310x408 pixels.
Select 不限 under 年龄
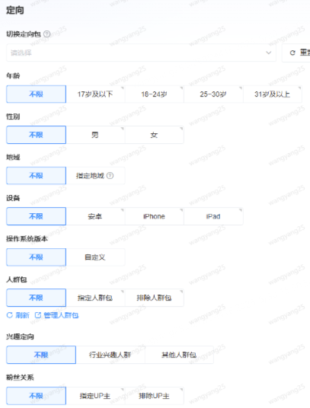(x=37, y=94)
